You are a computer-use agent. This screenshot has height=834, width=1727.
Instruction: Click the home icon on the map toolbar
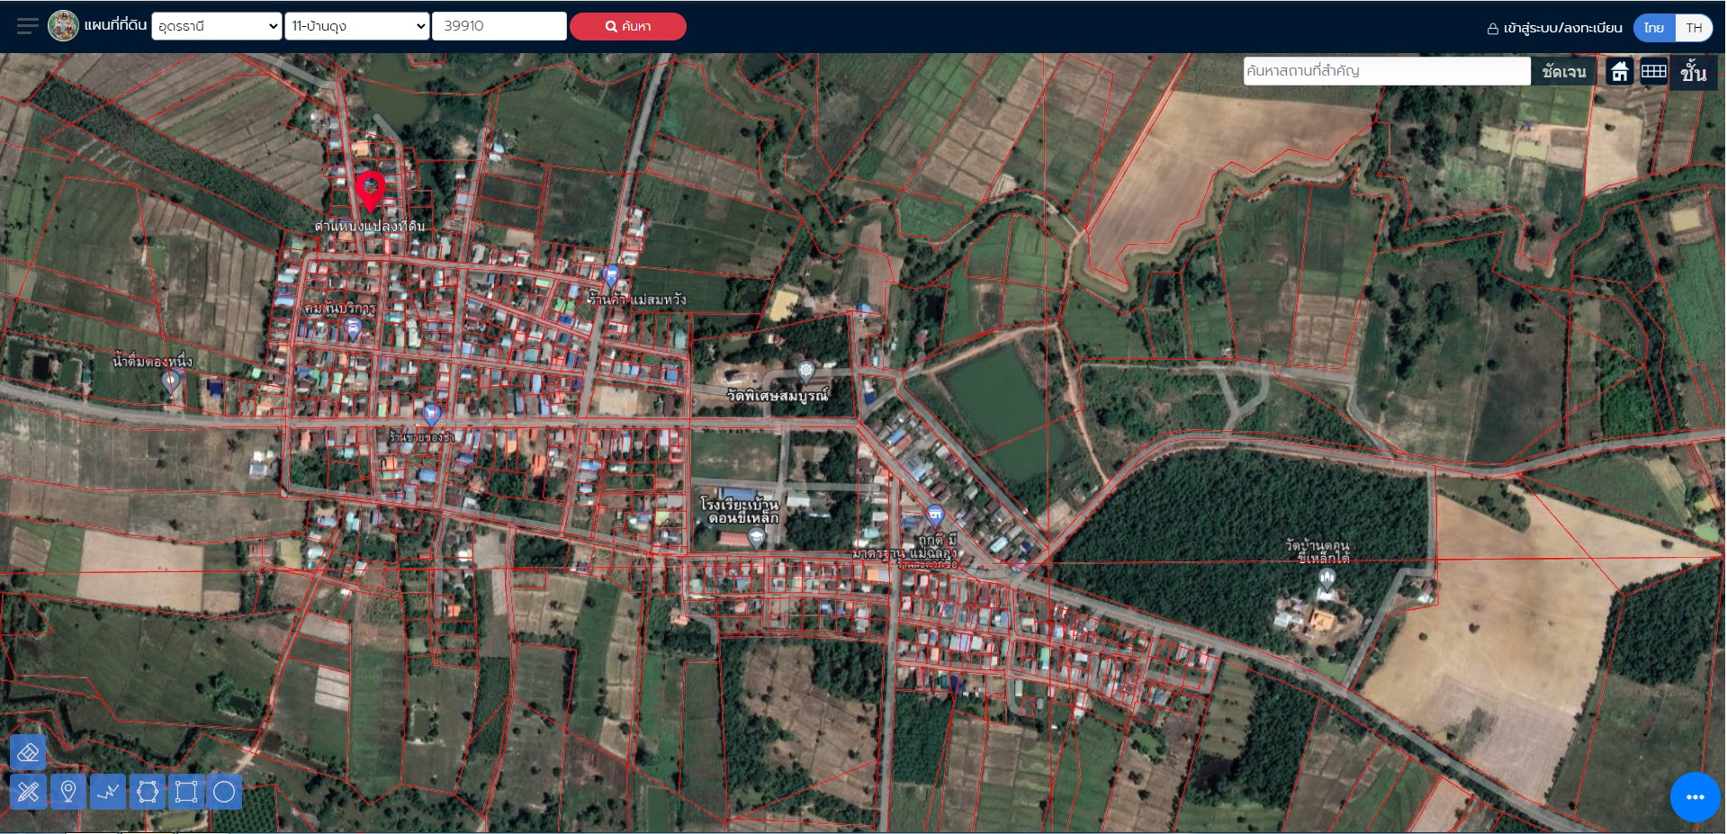click(x=1619, y=71)
